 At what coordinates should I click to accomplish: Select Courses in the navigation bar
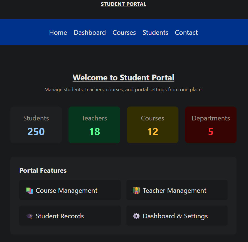(124, 33)
